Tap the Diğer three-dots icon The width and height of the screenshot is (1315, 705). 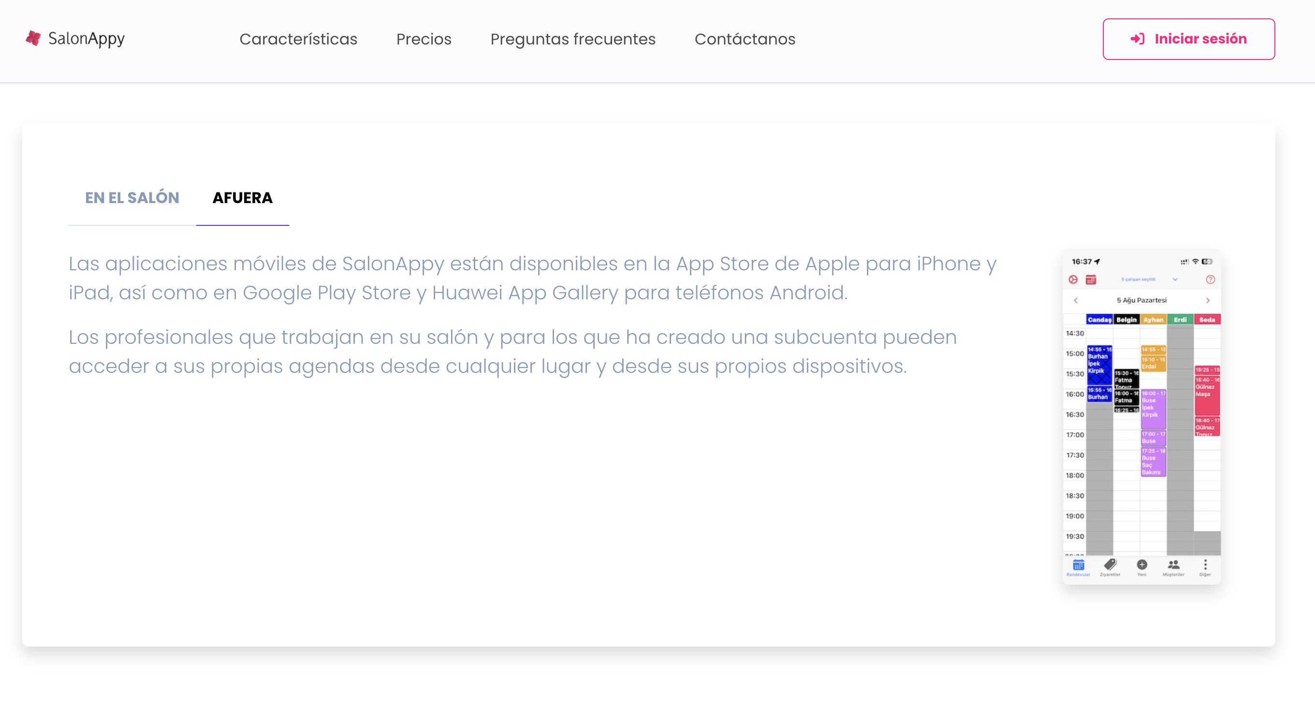tap(1205, 565)
